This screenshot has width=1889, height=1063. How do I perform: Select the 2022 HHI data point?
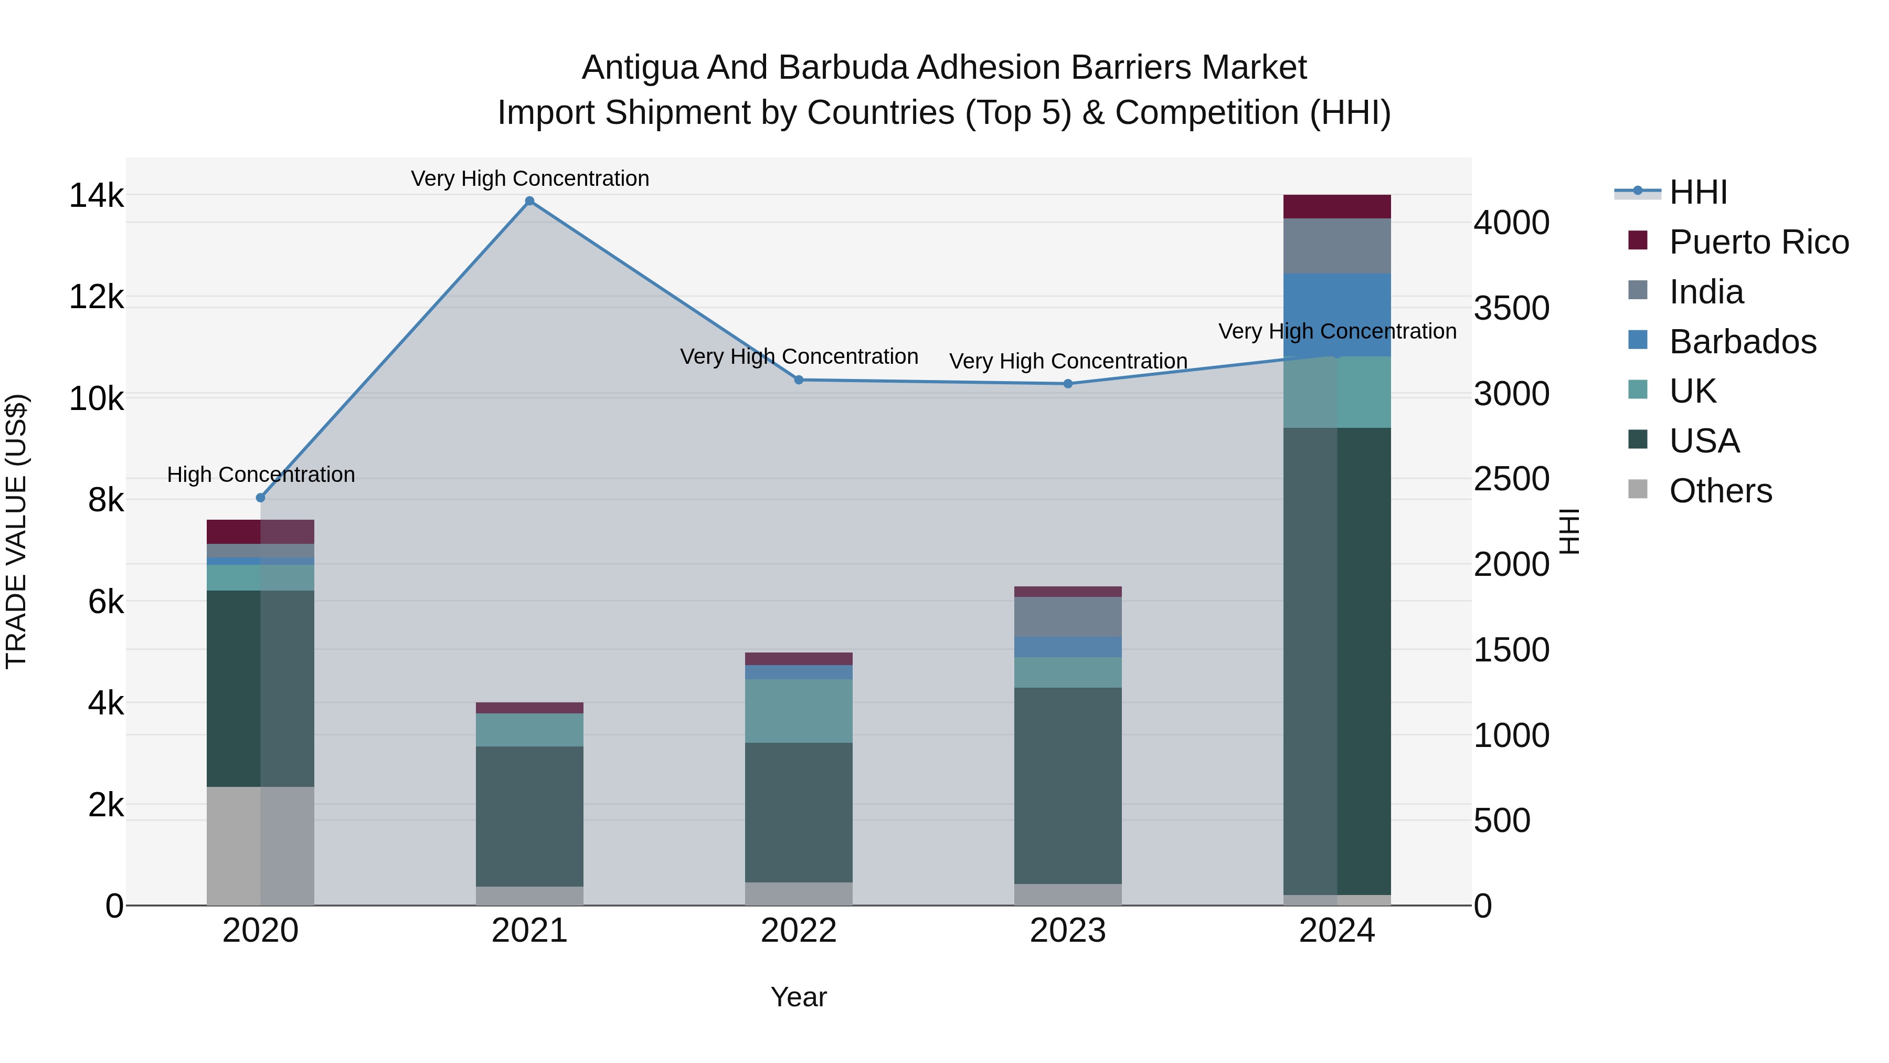pos(799,380)
